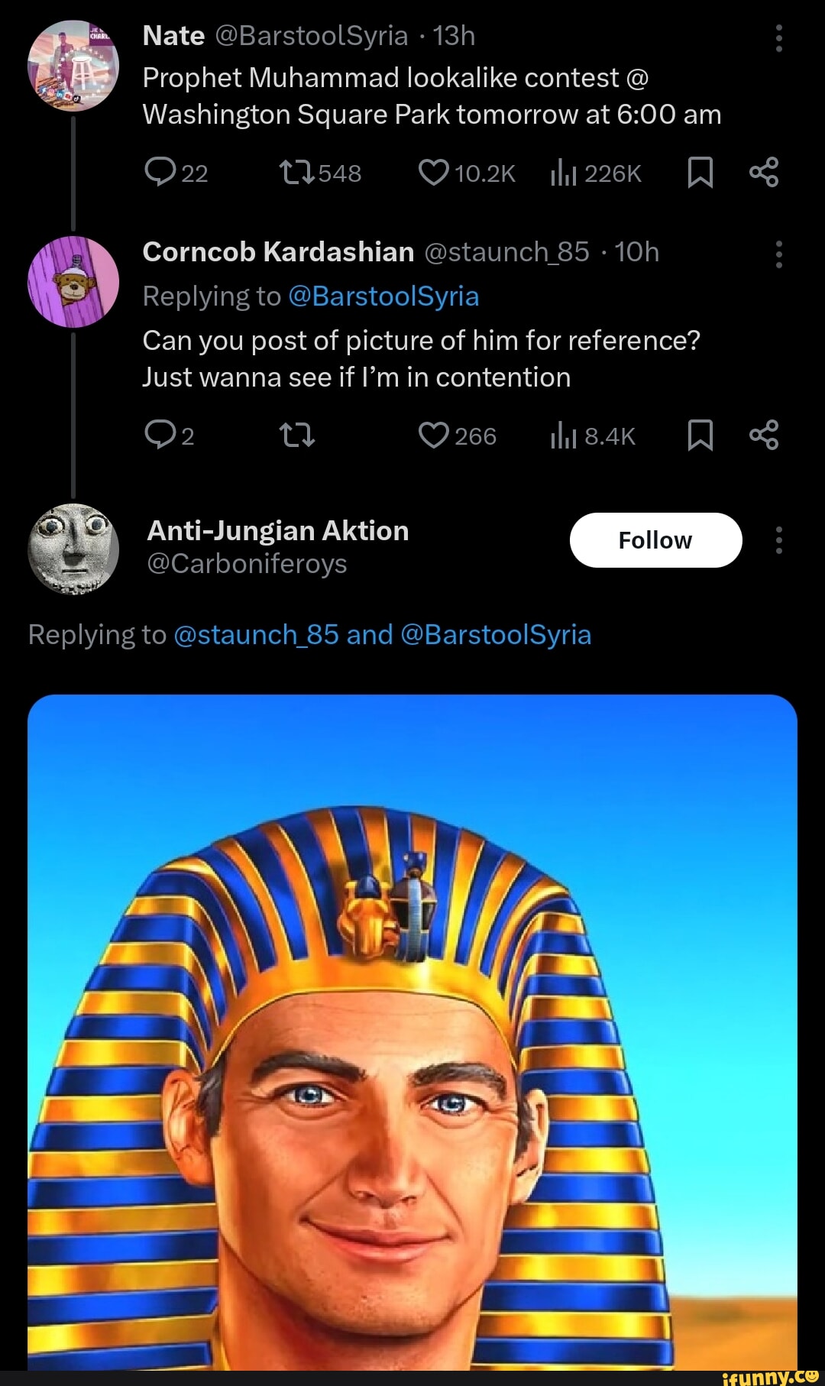Share Nate's lookalike contest tweet
Screen dimensions: 825x1386
click(x=764, y=173)
